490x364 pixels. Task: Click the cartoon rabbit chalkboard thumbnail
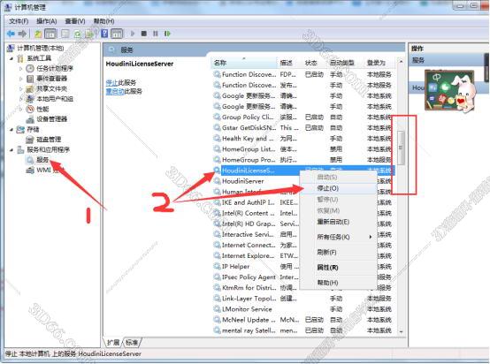[x=450, y=91]
